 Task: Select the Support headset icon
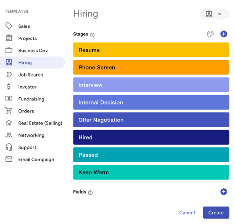click(x=9, y=147)
